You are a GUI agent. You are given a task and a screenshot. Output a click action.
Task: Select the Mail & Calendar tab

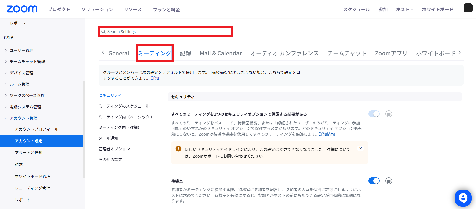221,53
